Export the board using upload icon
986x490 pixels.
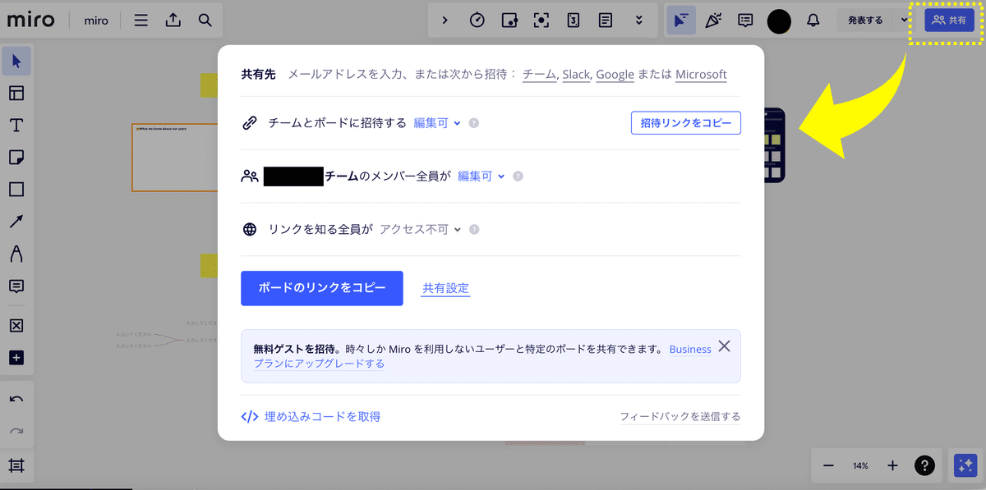173,21
